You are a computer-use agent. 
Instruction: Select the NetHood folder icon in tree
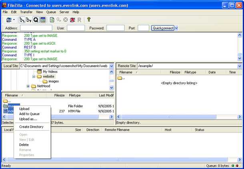pyautogui.click(x=34, y=86)
